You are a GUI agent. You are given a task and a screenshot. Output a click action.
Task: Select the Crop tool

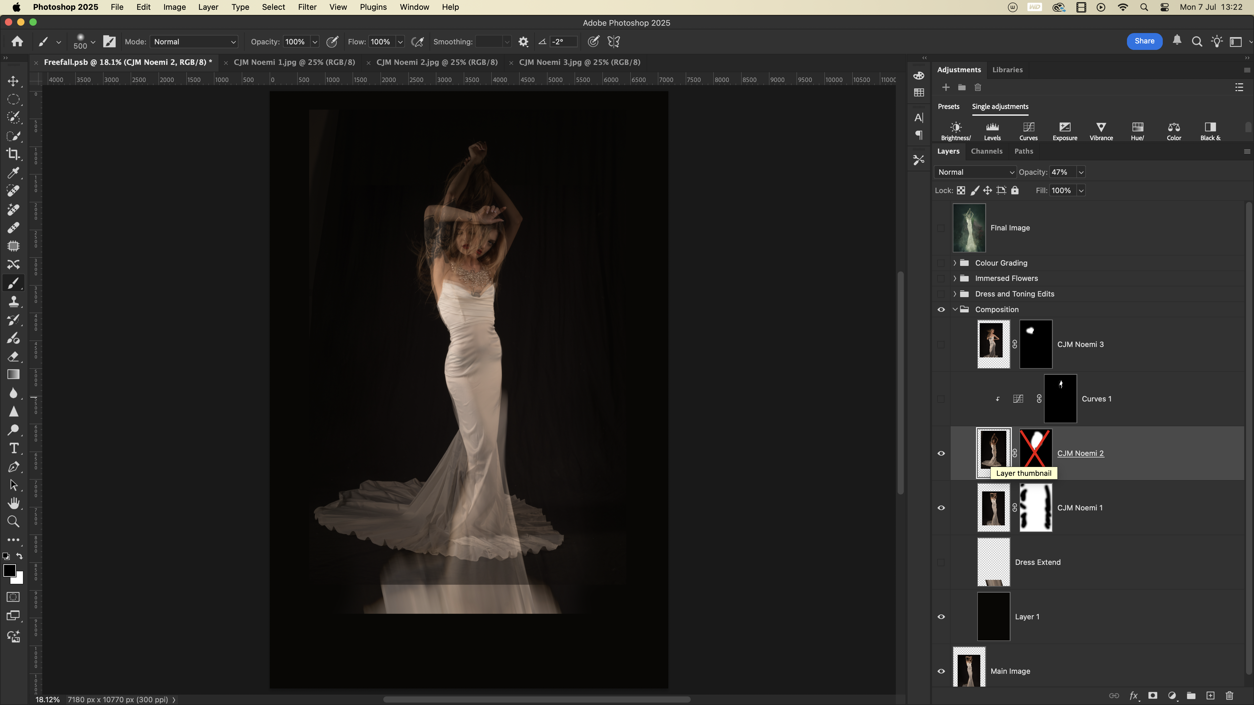13,154
